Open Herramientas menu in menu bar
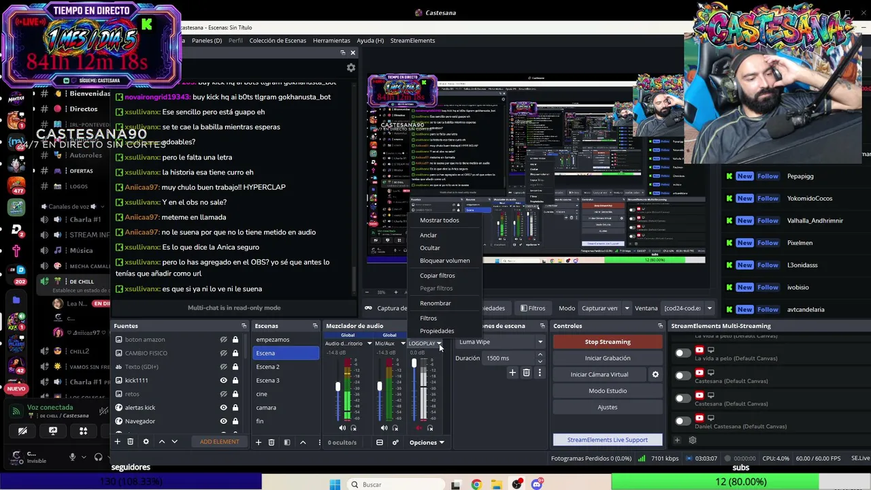This screenshot has height=490, width=871. tap(331, 41)
